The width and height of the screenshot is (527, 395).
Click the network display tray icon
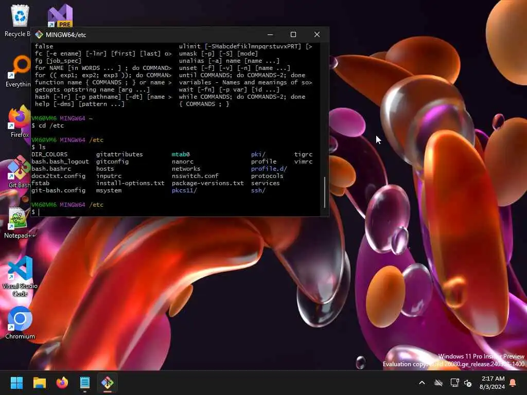click(x=454, y=383)
